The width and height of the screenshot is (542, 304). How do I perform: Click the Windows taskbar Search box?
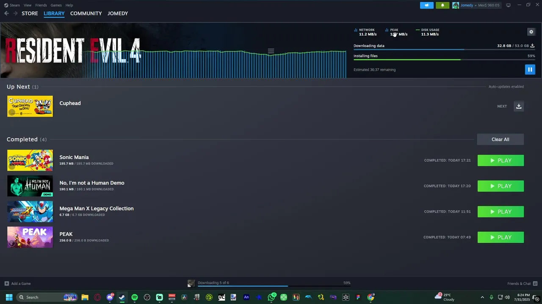47,297
